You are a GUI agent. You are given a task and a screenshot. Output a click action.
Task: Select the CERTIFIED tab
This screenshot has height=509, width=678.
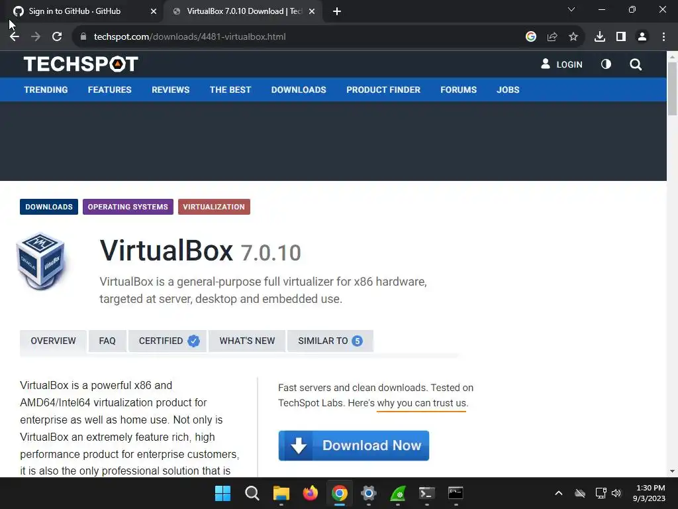(168, 341)
